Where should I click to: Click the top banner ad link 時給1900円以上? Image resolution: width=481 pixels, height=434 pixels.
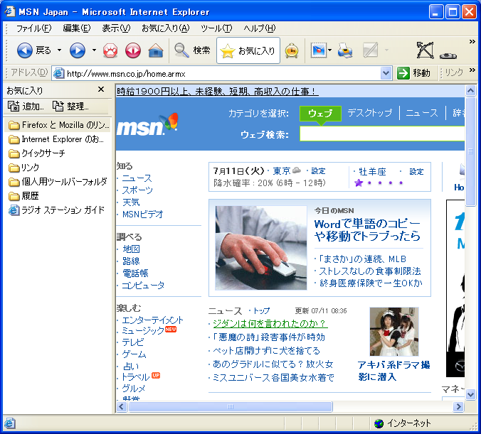click(217, 91)
